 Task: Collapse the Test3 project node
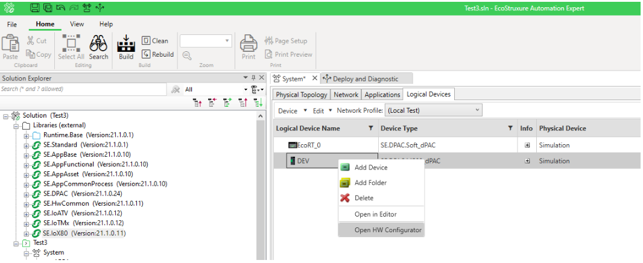[16, 243]
